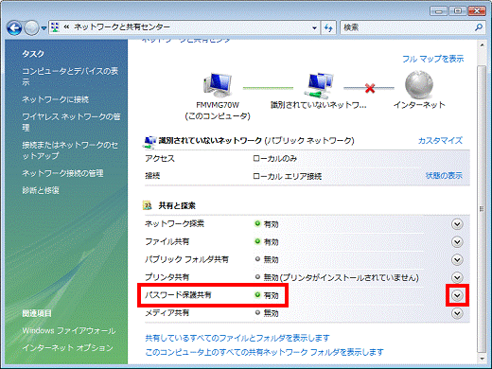
Task: Open Windows ファイアウォール related link
Action: point(69,330)
